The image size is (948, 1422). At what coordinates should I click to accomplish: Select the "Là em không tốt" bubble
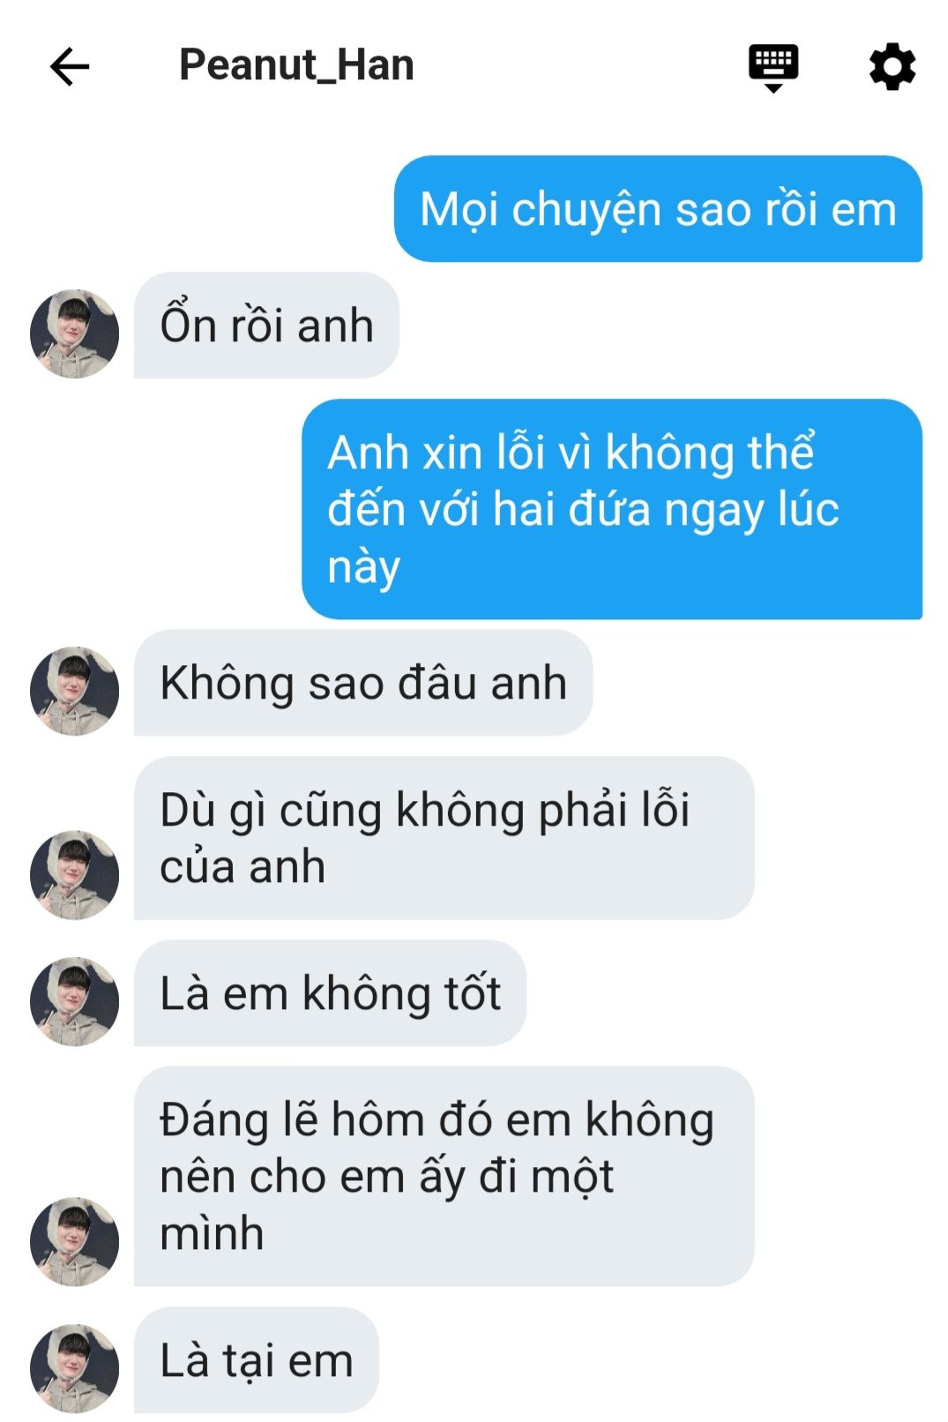pyautogui.click(x=330, y=993)
